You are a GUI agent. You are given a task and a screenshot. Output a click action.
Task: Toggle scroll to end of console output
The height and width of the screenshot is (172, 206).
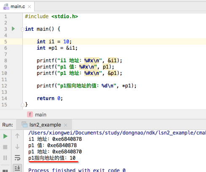coord(17,168)
